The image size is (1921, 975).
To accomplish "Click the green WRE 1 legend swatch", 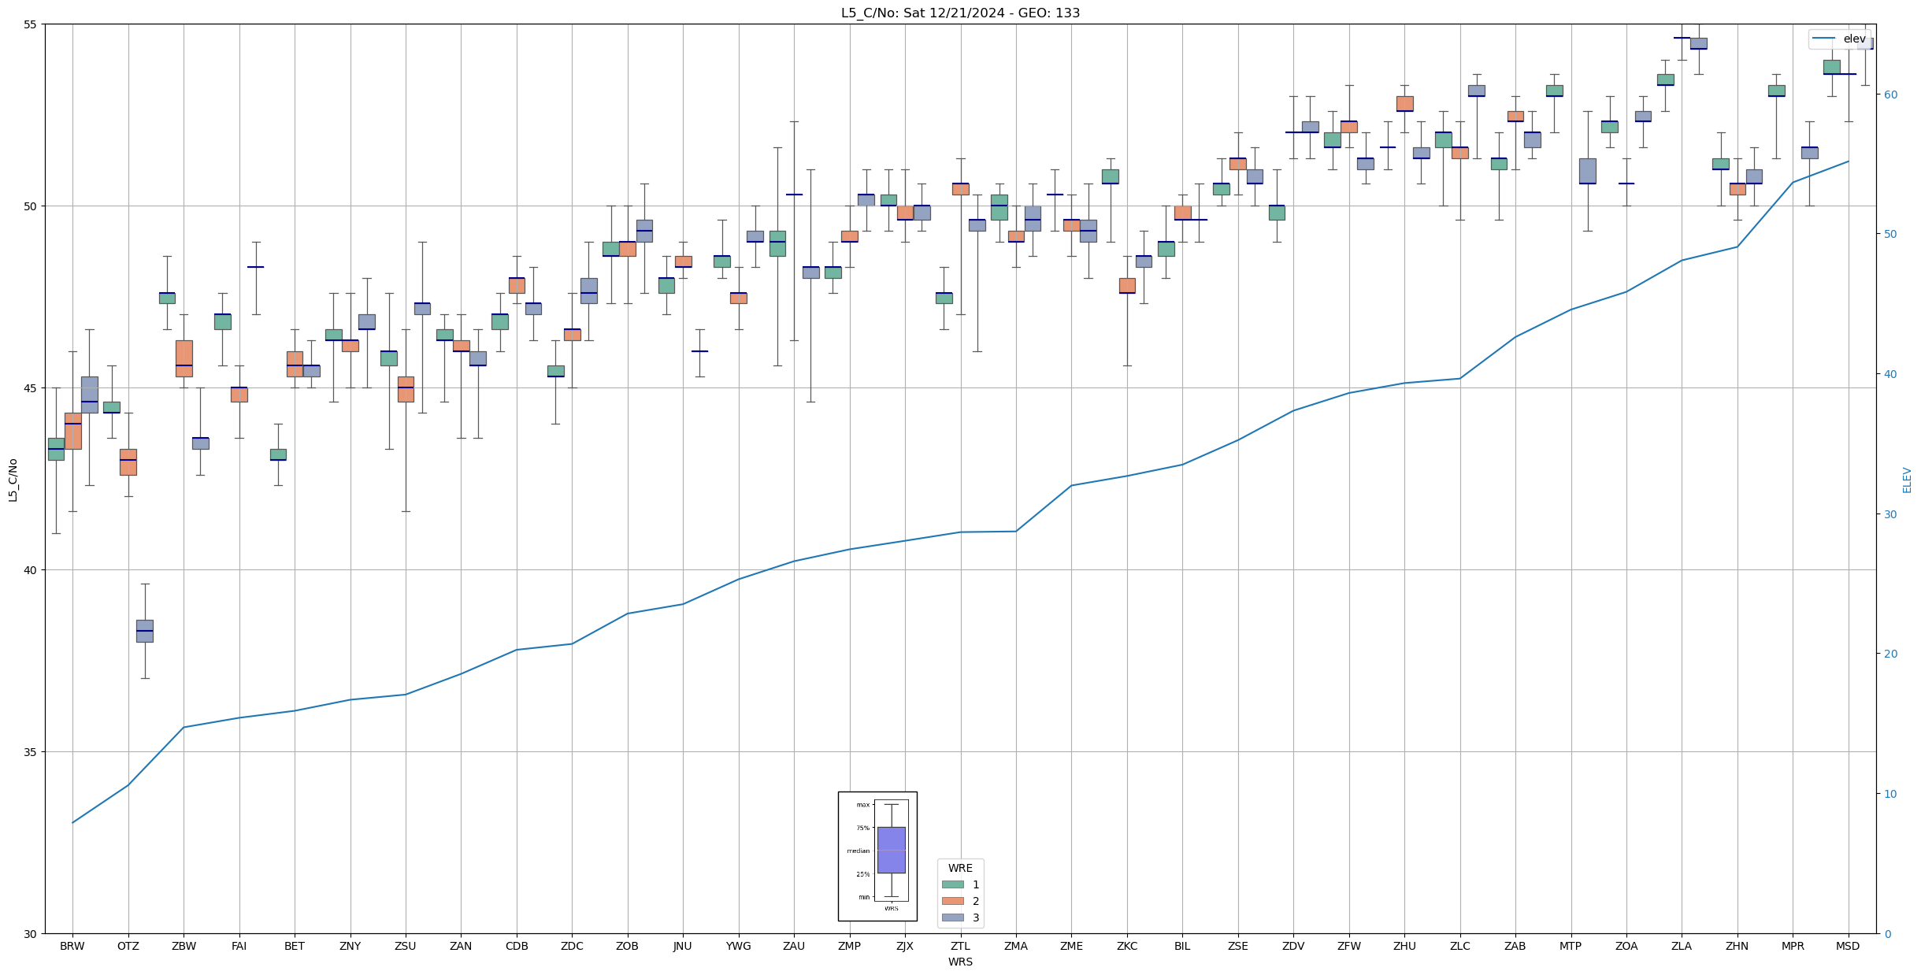I will point(952,884).
